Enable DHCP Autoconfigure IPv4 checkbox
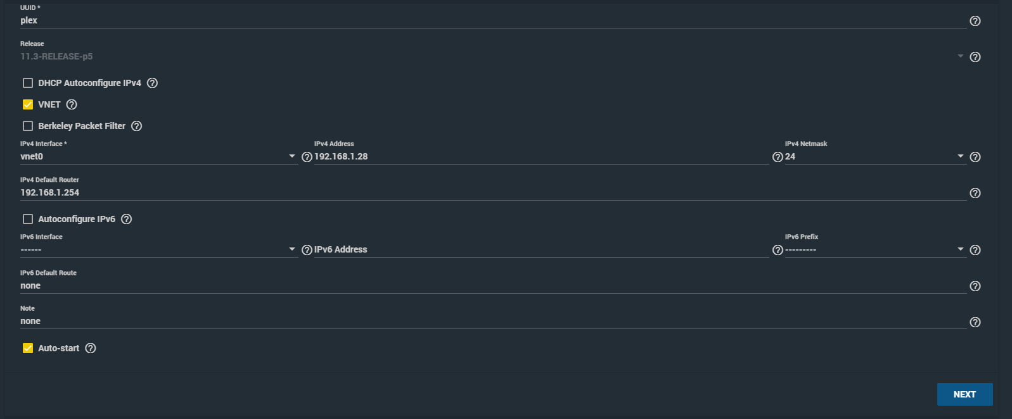This screenshot has height=419, width=1012. (x=28, y=83)
